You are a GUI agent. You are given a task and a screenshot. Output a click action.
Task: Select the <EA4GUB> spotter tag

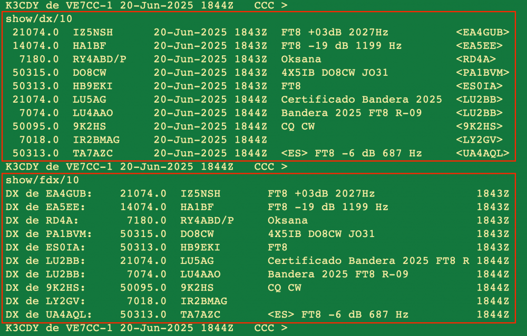coord(483,32)
